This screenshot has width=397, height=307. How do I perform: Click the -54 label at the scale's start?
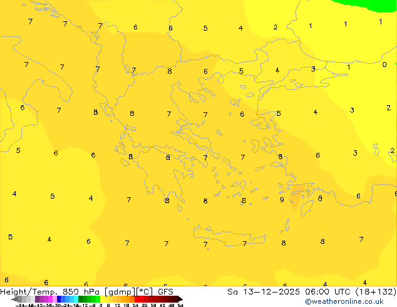click(20, 305)
